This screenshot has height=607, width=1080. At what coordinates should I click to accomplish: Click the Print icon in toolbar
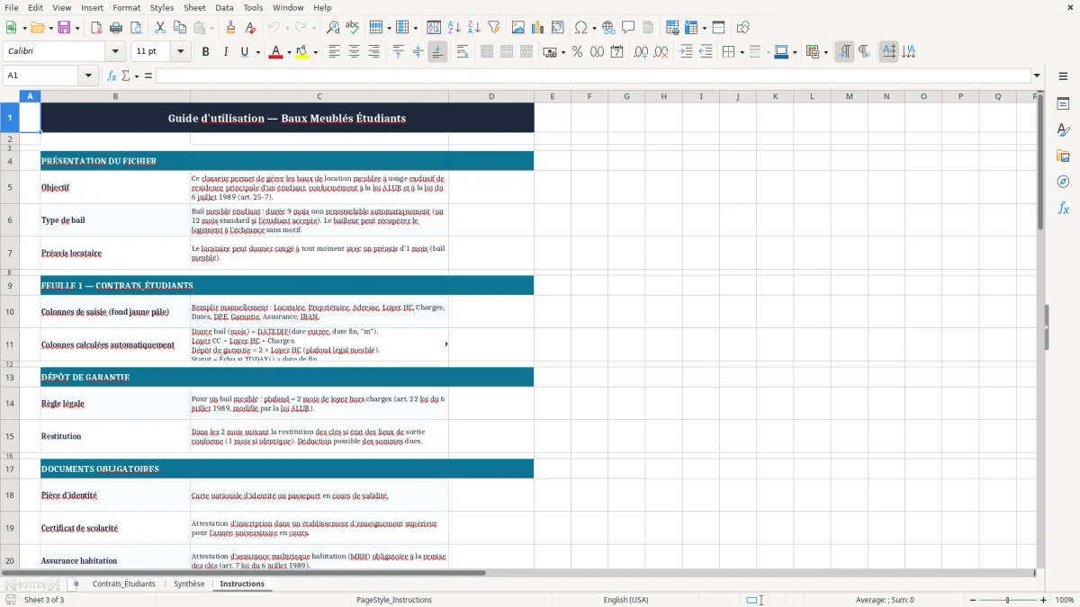click(116, 28)
